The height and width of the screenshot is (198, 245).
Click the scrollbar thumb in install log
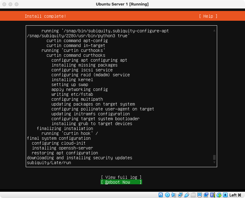(214, 157)
